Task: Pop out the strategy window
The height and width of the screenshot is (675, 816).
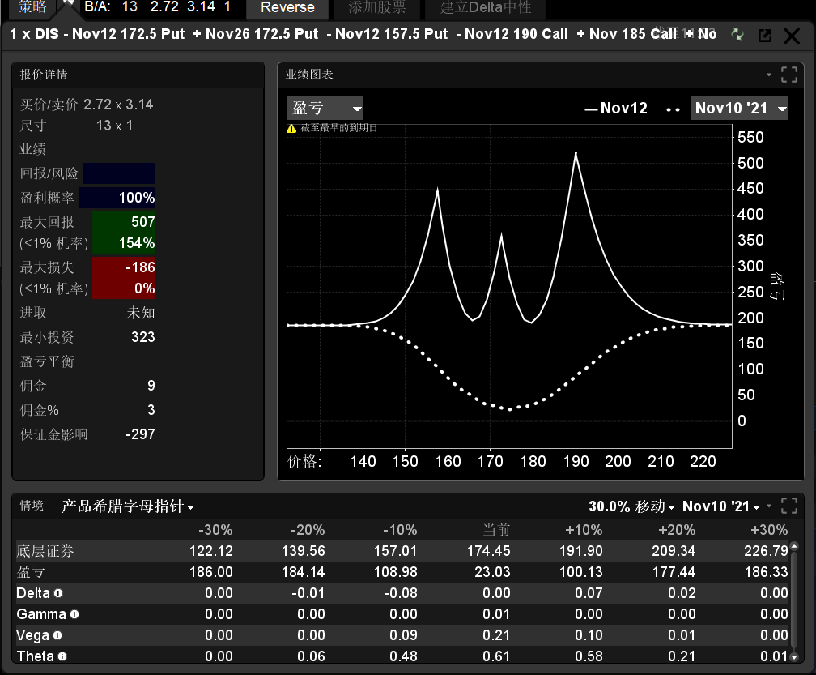Action: [x=764, y=35]
